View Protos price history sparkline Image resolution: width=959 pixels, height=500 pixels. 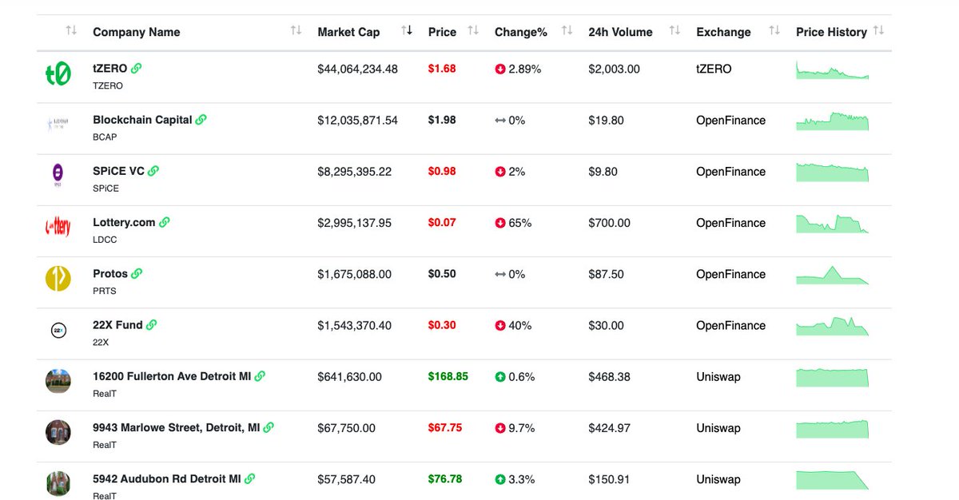832,275
